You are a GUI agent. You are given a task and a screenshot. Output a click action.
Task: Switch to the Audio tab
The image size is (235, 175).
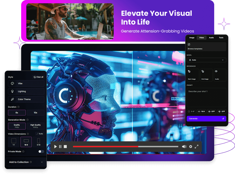click(211, 38)
